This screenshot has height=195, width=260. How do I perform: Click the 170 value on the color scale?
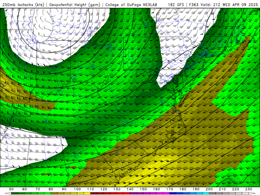170,189
